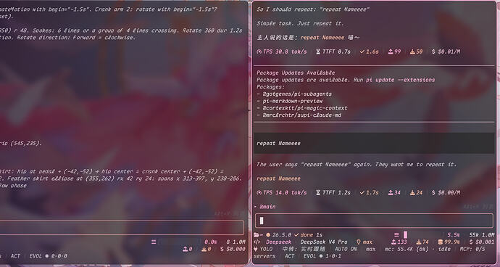Click the '0.0%' context percentage in the left pane

pos(210,242)
